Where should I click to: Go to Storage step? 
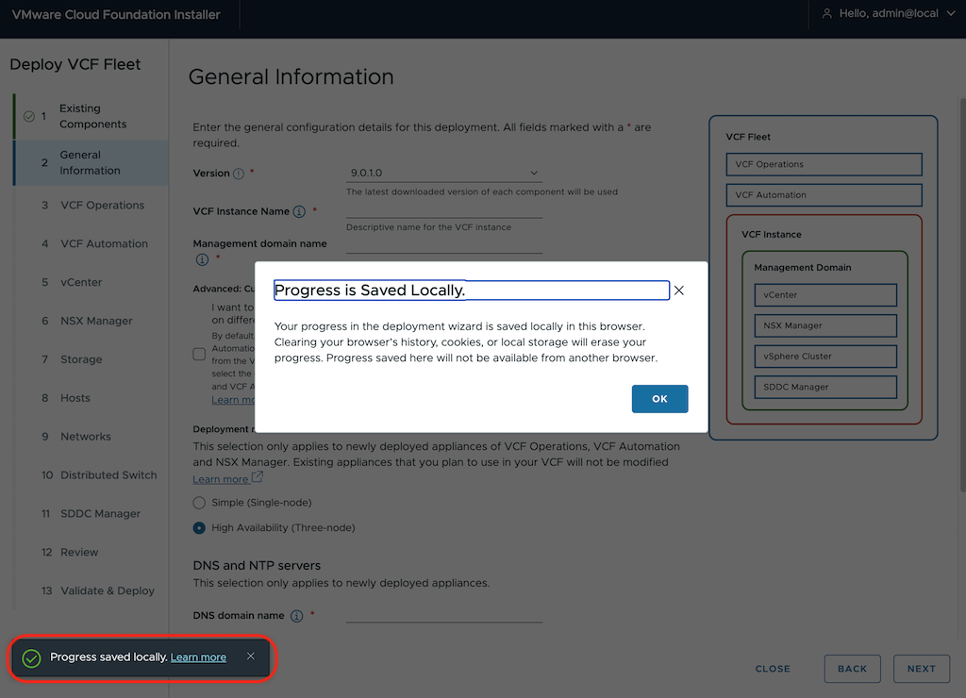coord(81,359)
